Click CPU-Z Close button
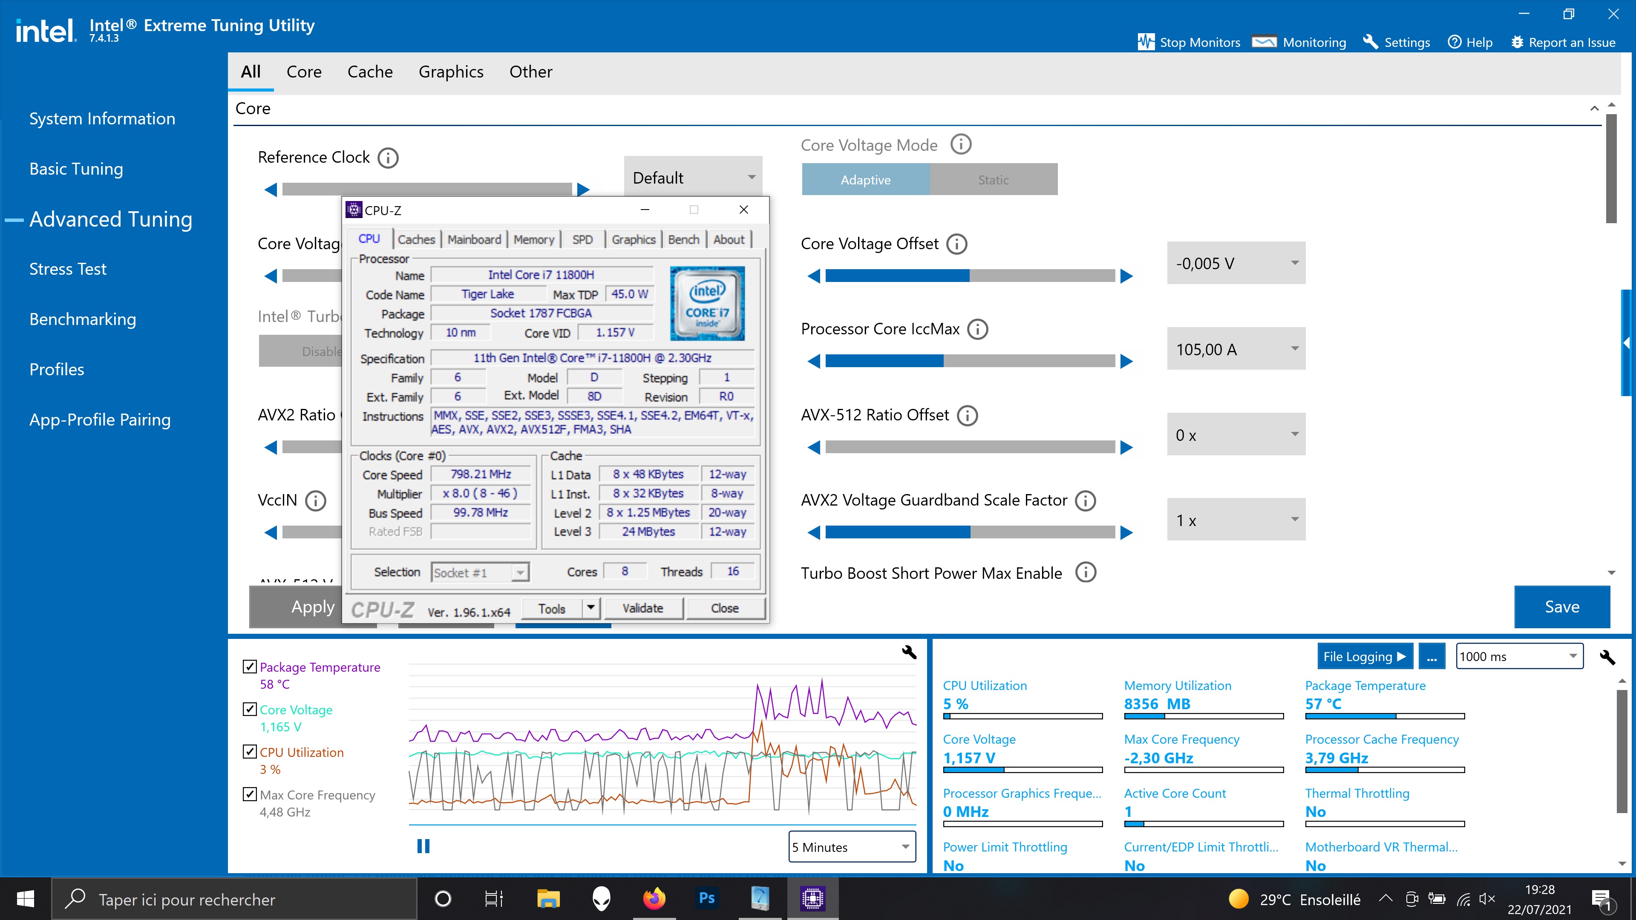The image size is (1636, 920). [x=725, y=608]
